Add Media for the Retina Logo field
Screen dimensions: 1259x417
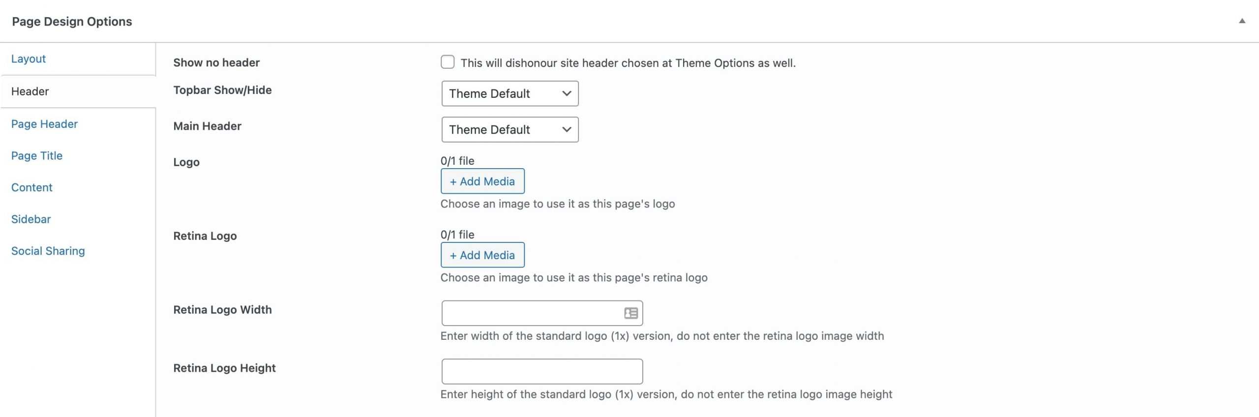(x=482, y=255)
